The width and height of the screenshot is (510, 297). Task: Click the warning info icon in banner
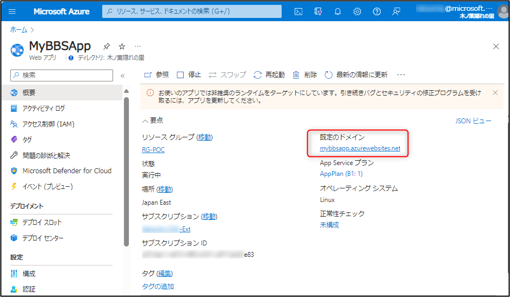[150, 93]
